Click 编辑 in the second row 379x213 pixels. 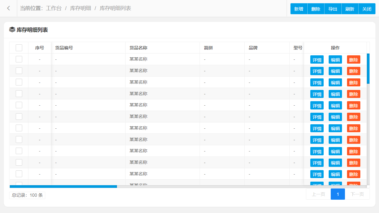(335, 71)
